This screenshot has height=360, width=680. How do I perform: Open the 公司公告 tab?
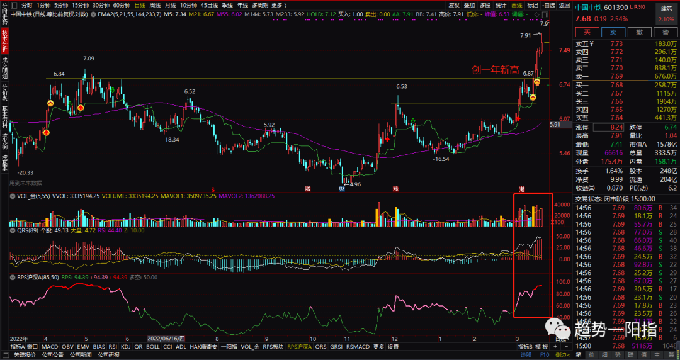coord(52,355)
